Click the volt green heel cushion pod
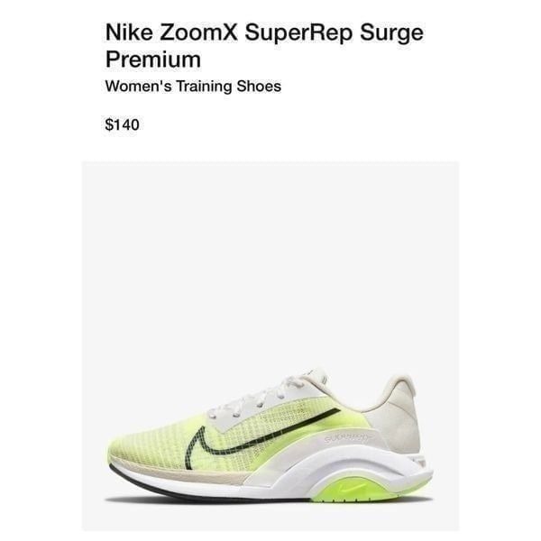The height and width of the screenshot is (541, 541). pyautogui.click(x=352, y=489)
